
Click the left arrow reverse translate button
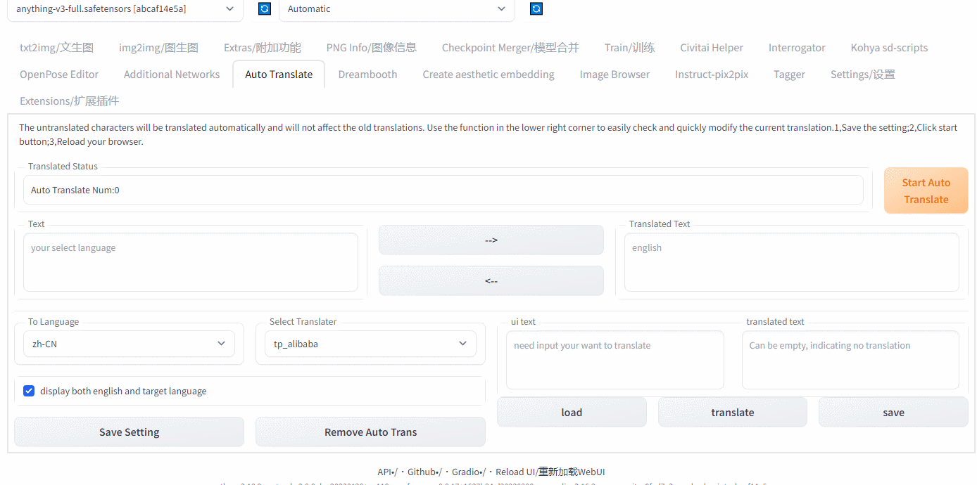[491, 281]
